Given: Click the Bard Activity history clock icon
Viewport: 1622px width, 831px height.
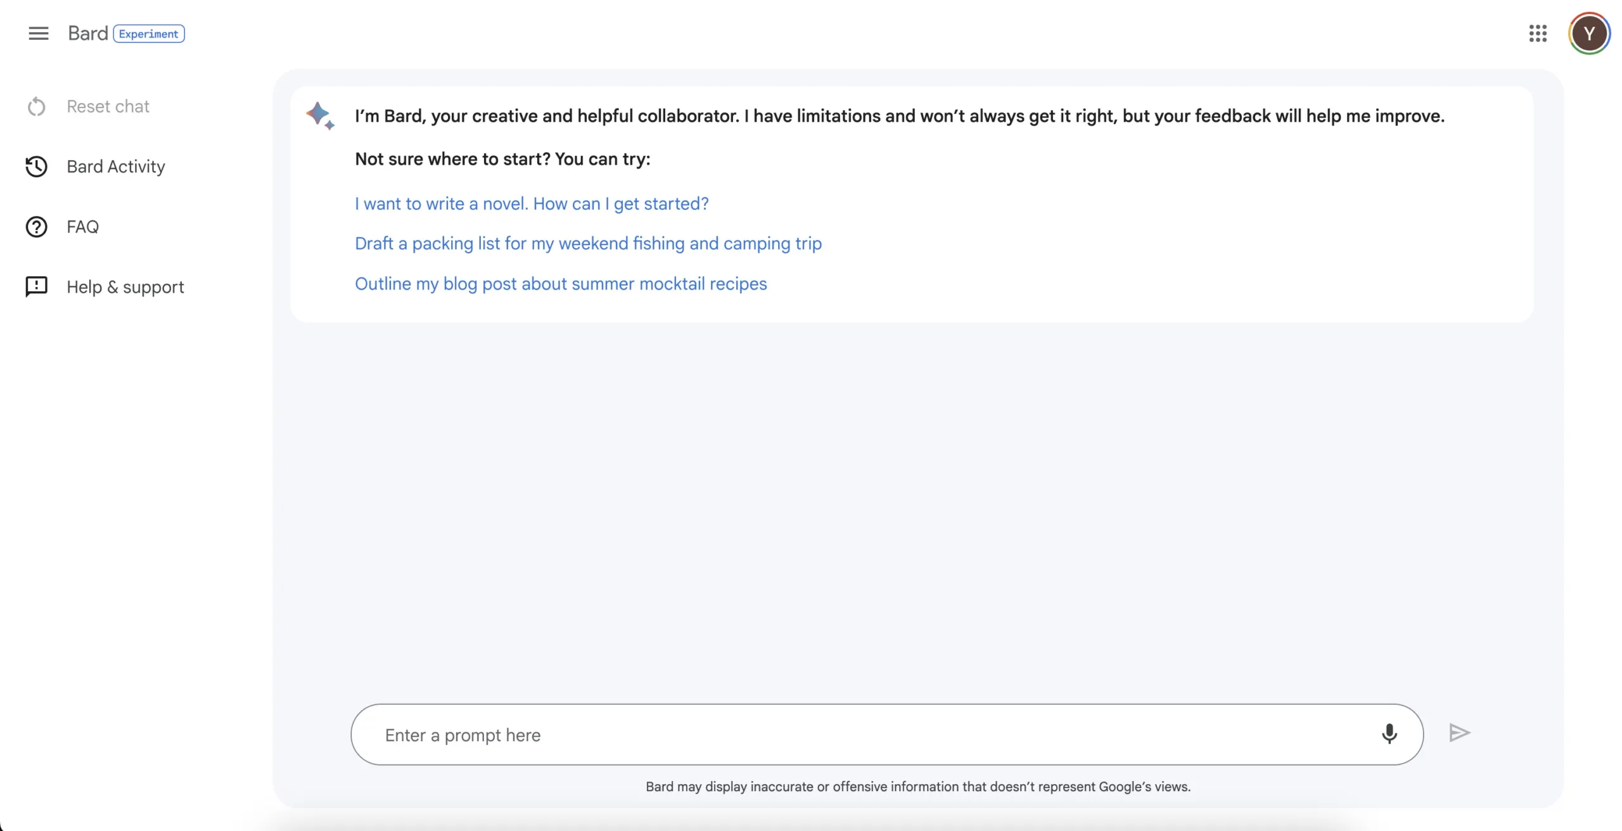Looking at the screenshot, I should point(37,167).
